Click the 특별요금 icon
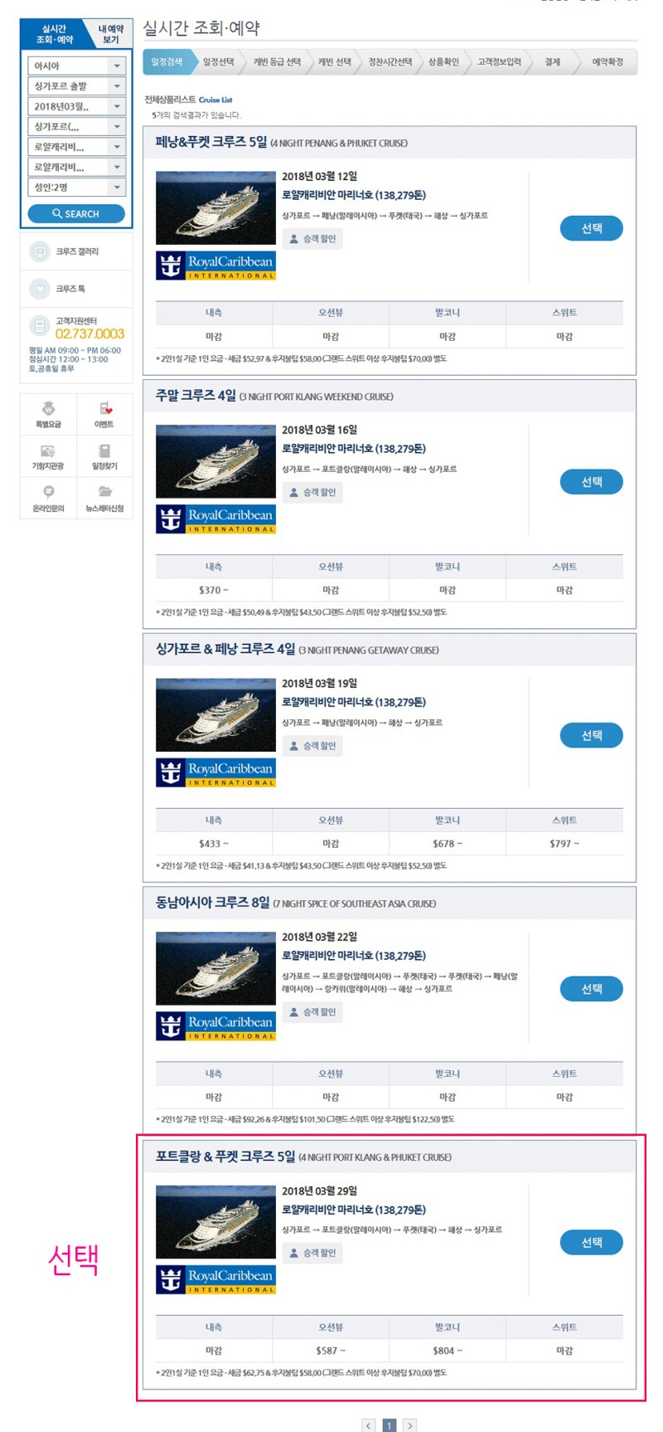 48,414
